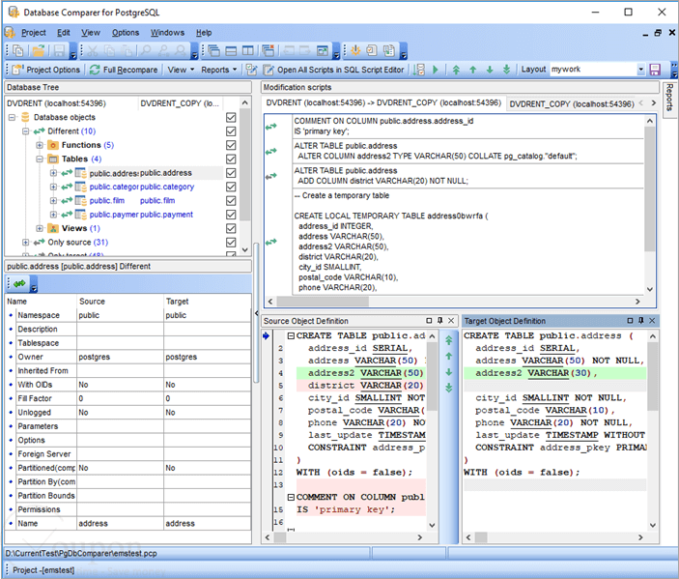Open the Reports dropdown in toolbar
This screenshot has height=579, width=679.
219,70
